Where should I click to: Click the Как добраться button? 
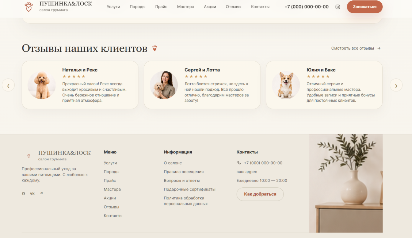260,194
